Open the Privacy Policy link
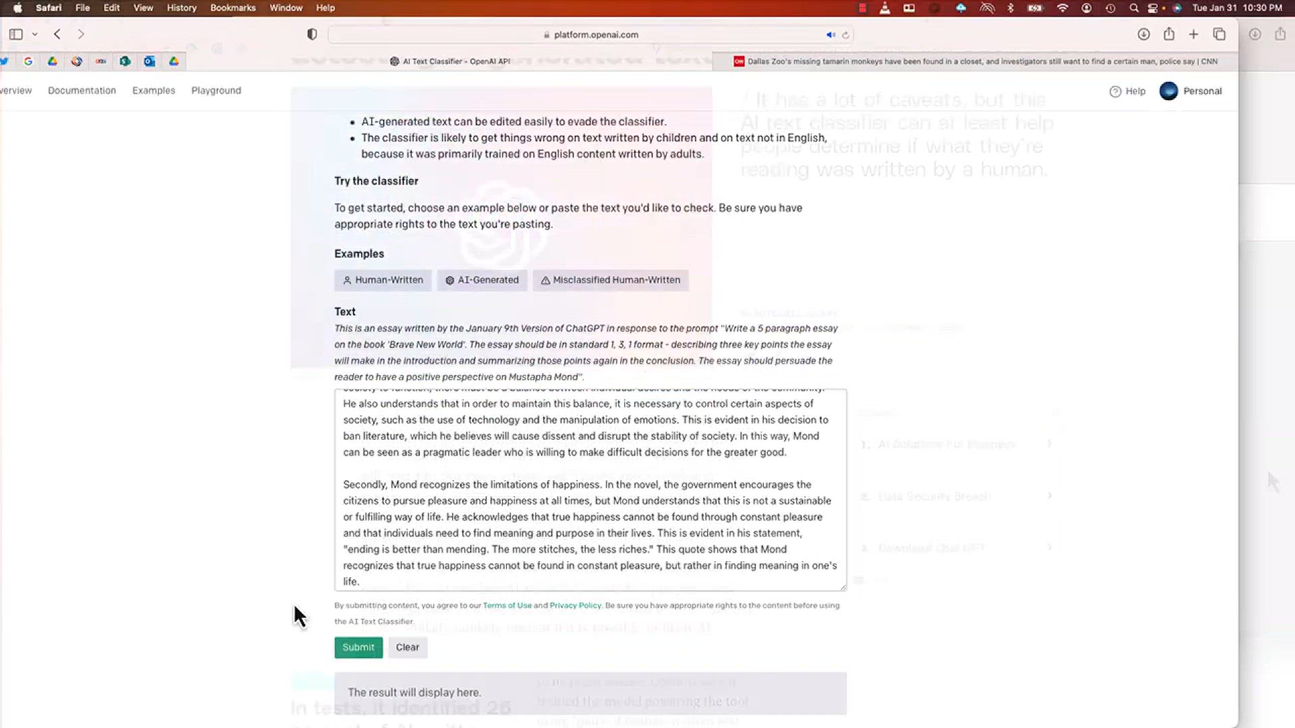1295x728 pixels. coord(575,605)
